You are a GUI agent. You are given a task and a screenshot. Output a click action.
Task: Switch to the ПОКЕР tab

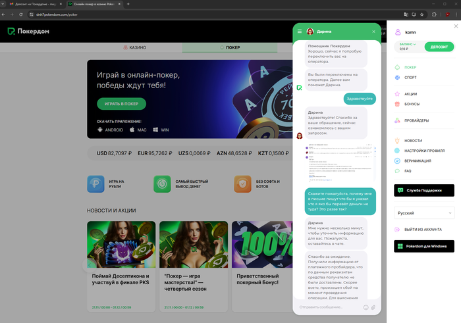pos(230,47)
